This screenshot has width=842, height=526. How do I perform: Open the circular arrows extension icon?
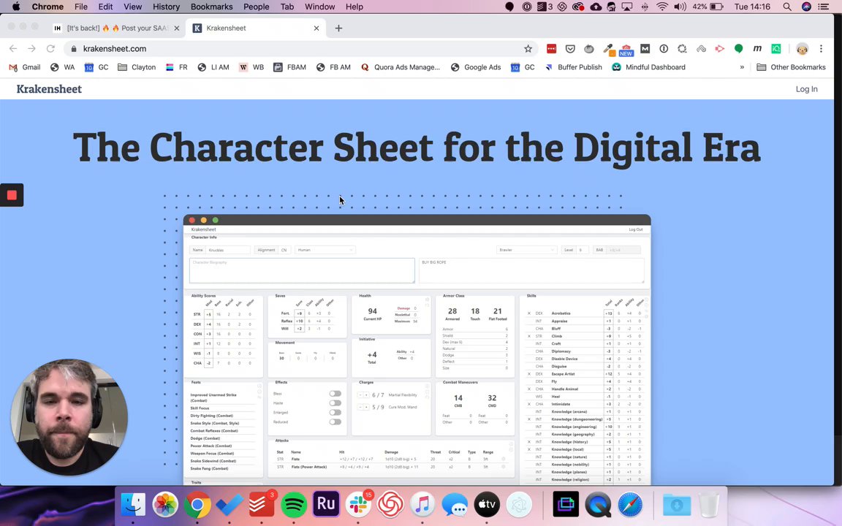point(682,49)
